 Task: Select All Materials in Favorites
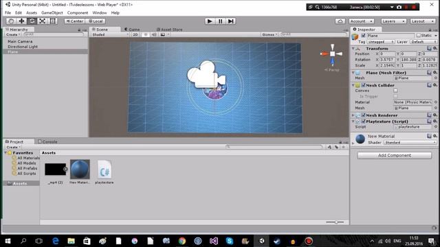tap(29, 158)
